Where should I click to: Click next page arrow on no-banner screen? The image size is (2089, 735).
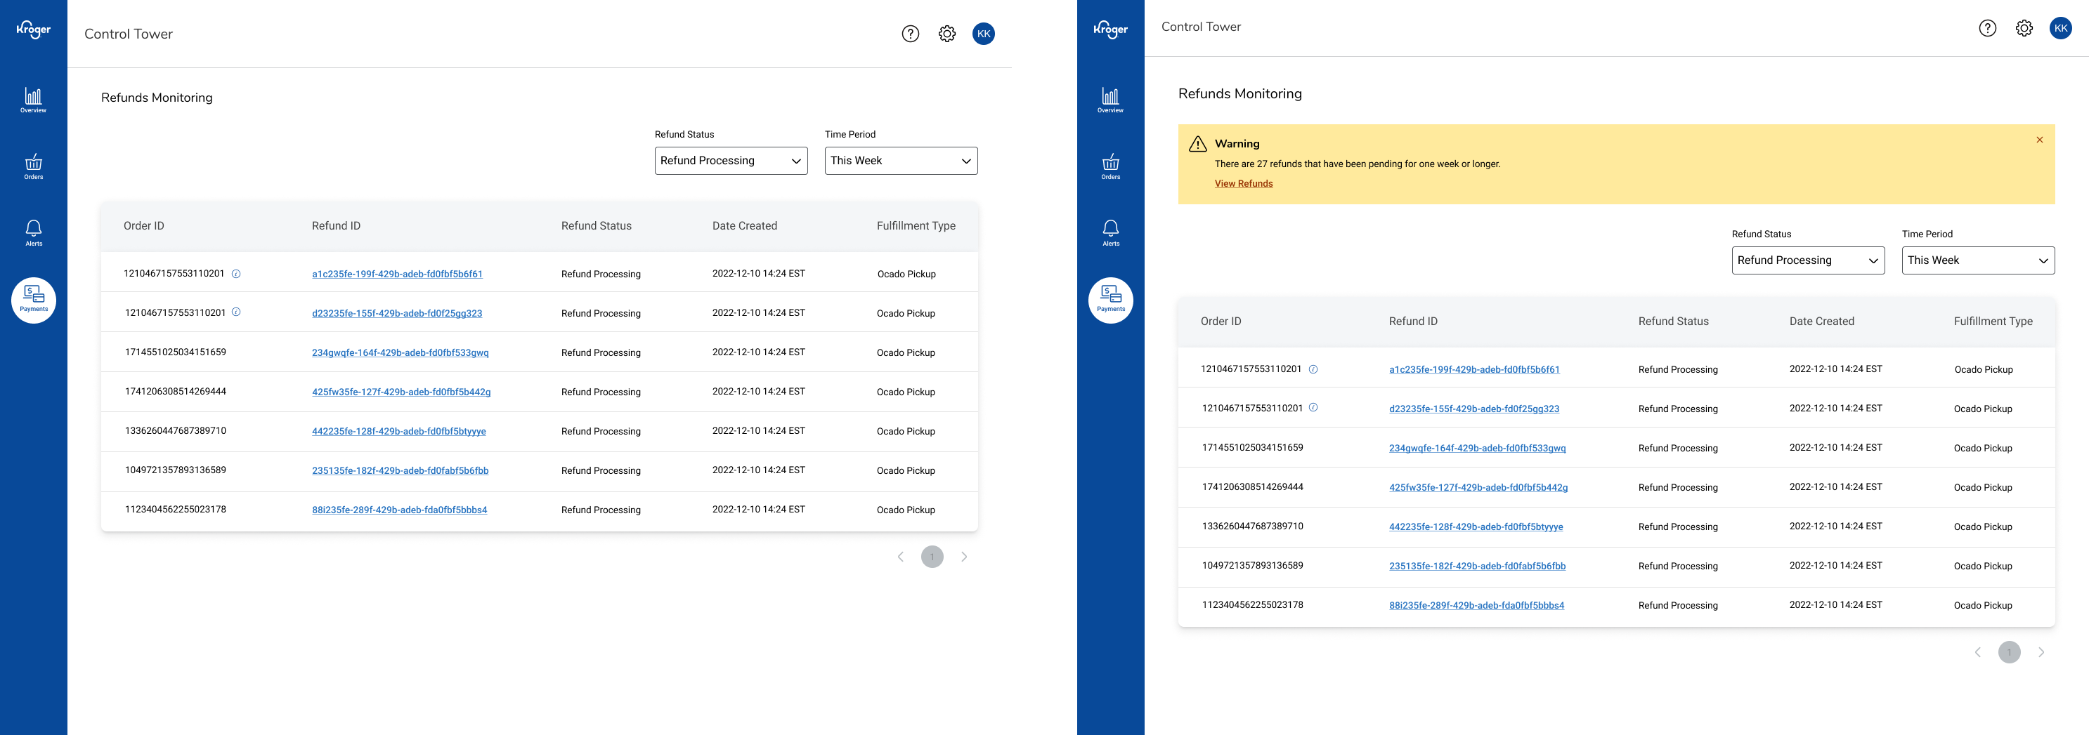963,557
